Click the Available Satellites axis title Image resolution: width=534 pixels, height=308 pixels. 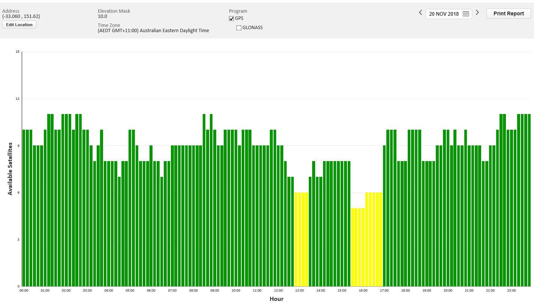10,169
